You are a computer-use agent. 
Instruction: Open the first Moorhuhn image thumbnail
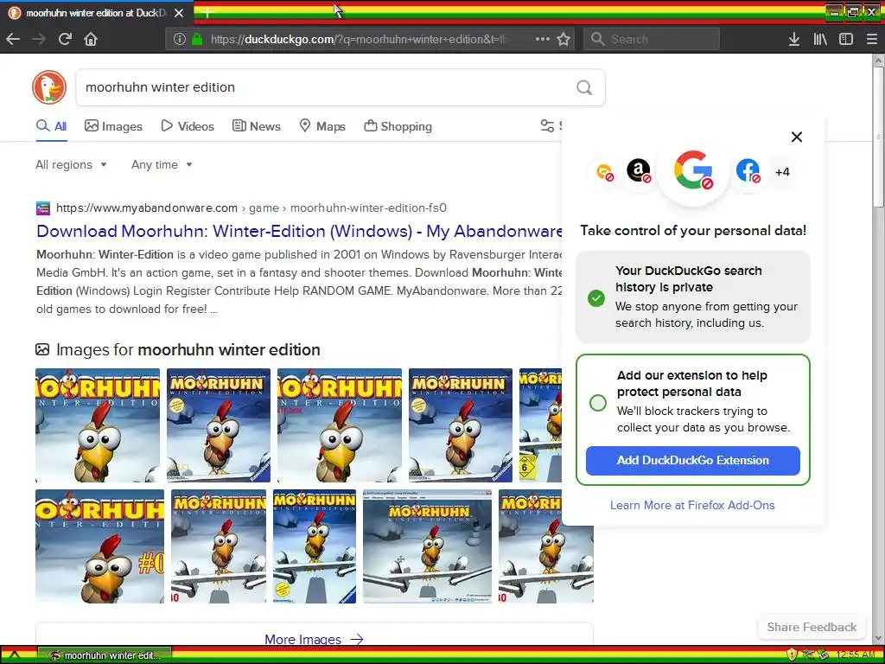click(x=98, y=425)
